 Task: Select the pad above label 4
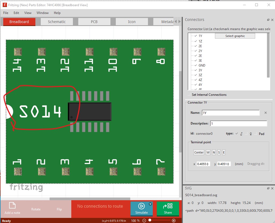coord(90,171)
